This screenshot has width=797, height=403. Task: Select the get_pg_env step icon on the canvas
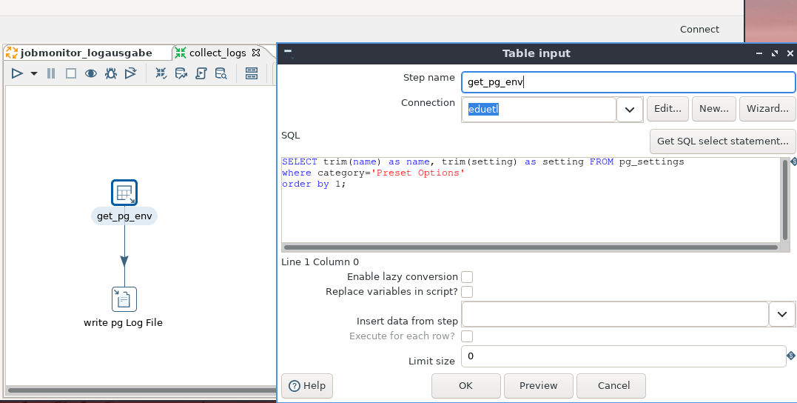[124, 193]
